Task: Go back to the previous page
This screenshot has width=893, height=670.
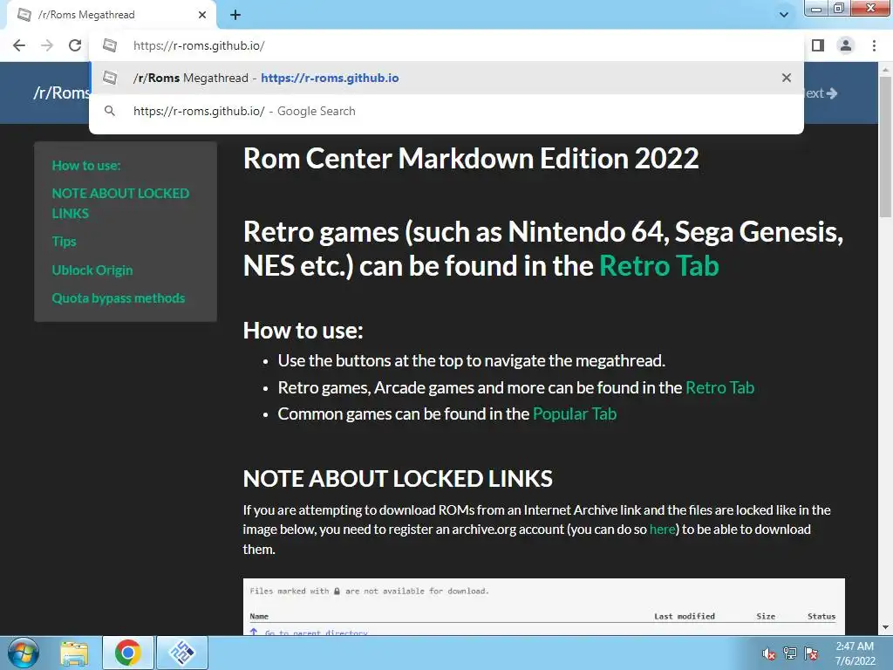Action: [x=19, y=45]
